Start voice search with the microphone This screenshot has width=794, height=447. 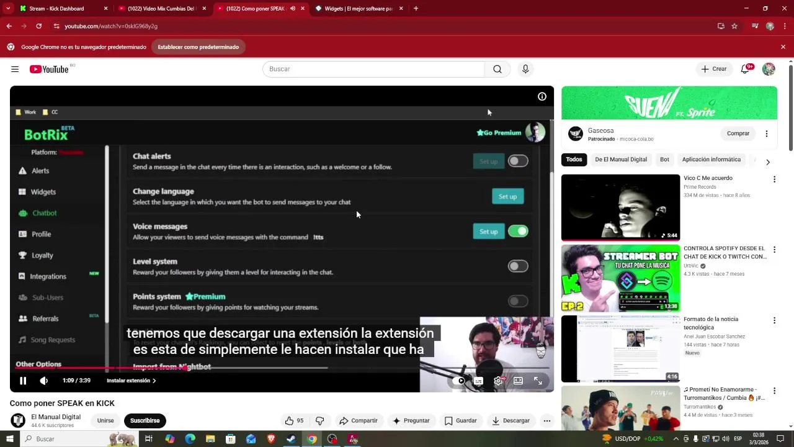pyautogui.click(x=525, y=69)
